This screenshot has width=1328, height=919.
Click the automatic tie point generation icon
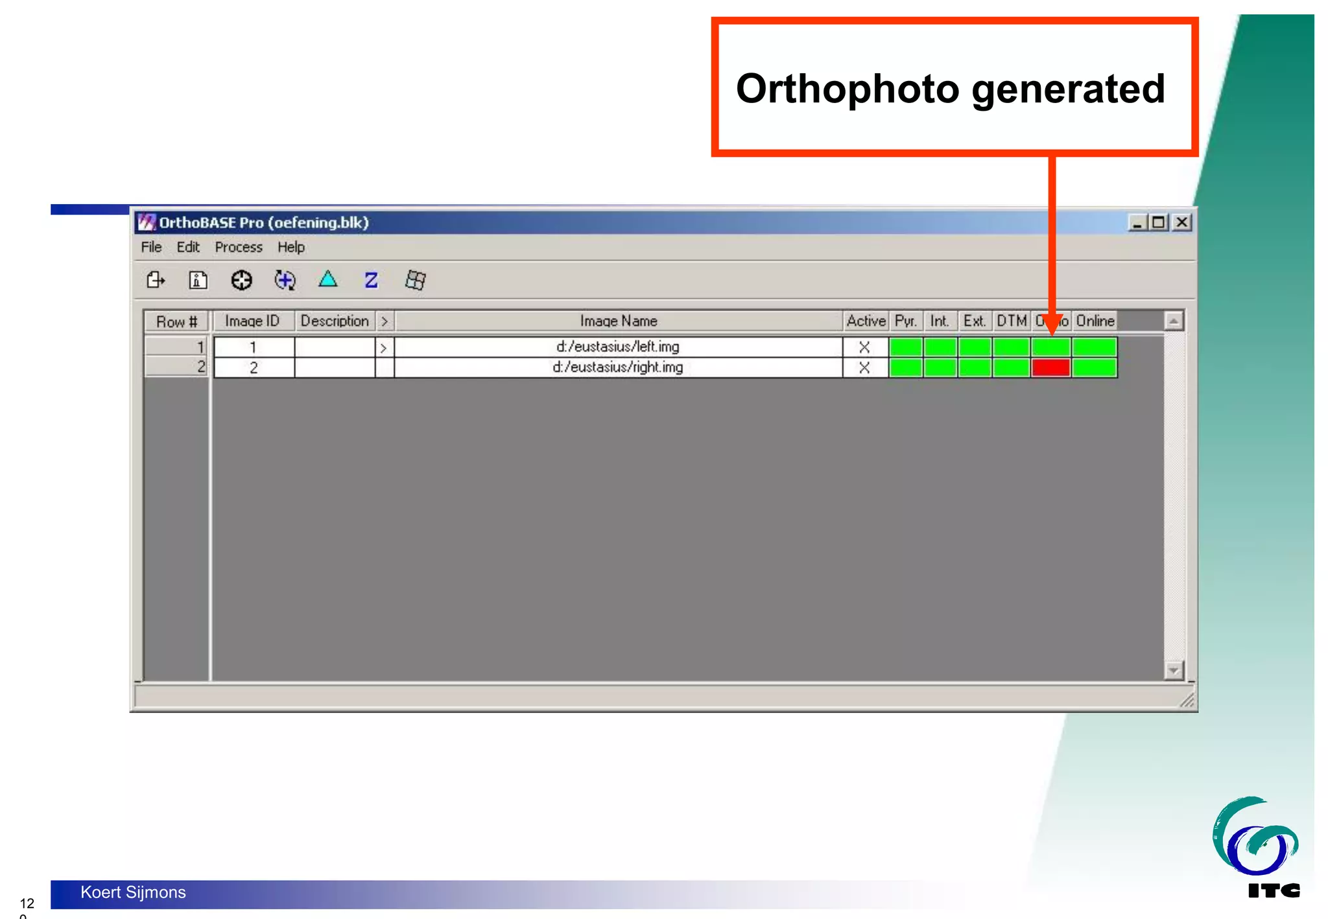point(285,280)
